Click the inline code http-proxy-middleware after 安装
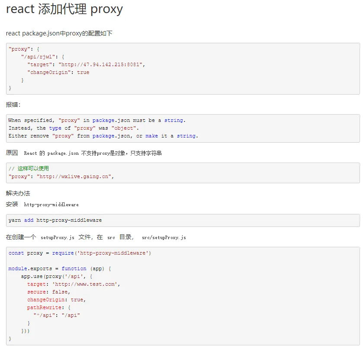Viewport: 363px width, 351px height. click(51, 204)
